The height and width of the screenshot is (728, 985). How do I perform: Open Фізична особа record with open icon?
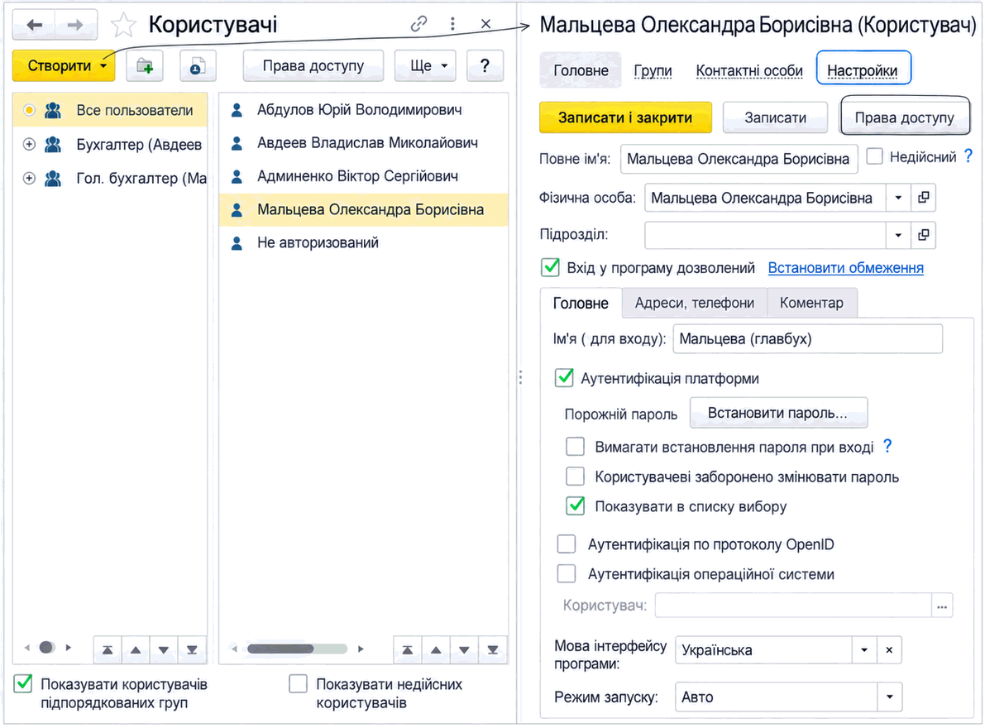click(924, 198)
